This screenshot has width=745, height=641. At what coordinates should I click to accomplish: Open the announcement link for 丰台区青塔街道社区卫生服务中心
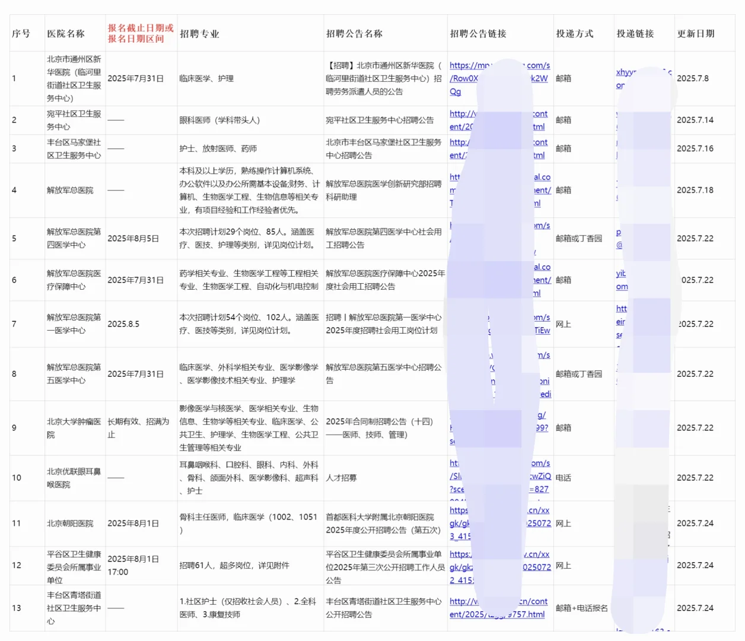tap(498, 608)
